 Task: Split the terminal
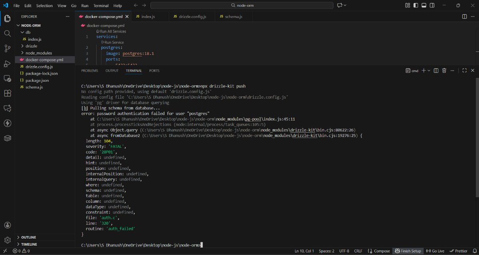pos(436,71)
